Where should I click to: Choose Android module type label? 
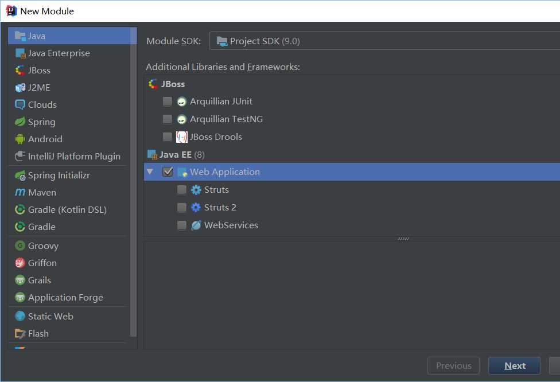tap(45, 139)
